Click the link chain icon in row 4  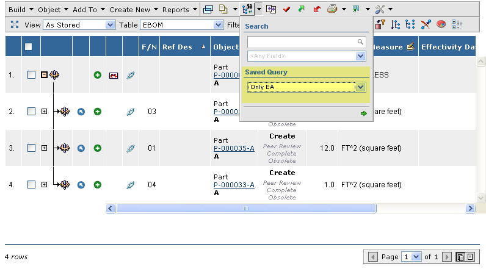coord(130,185)
